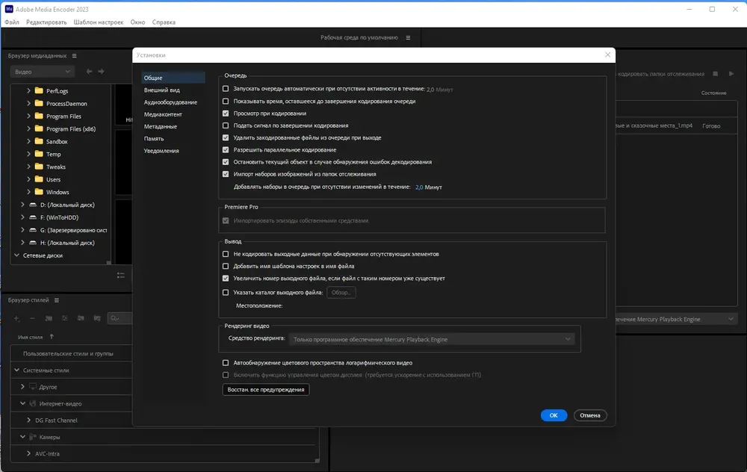
Task: Collapse the Системные стили group
Action: click(x=16, y=370)
